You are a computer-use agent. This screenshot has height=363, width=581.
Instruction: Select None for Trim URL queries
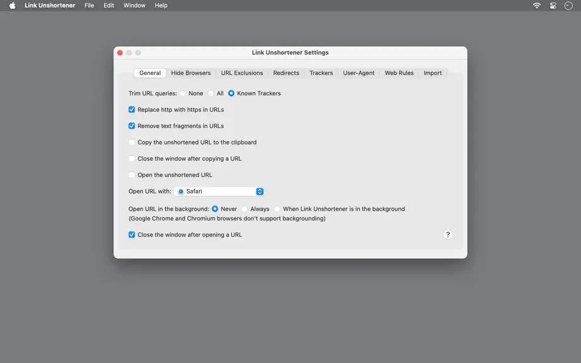tap(183, 93)
